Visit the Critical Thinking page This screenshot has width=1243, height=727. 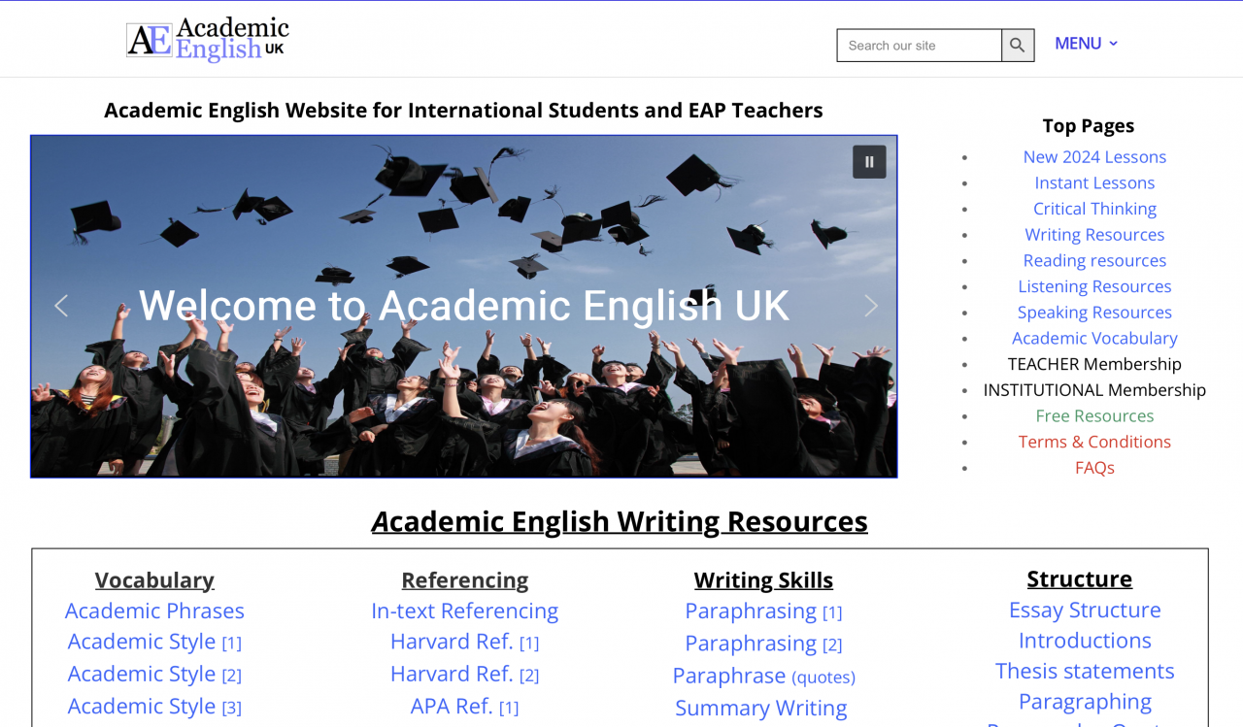(1094, 208)
